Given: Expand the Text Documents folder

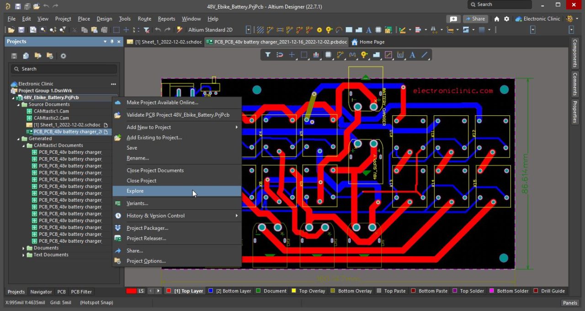Looking at the screenshot, I should pyautogui.click(x=24, y=255).
